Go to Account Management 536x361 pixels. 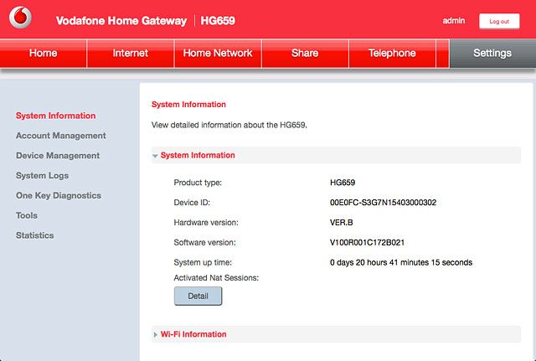tap(61, 136)
